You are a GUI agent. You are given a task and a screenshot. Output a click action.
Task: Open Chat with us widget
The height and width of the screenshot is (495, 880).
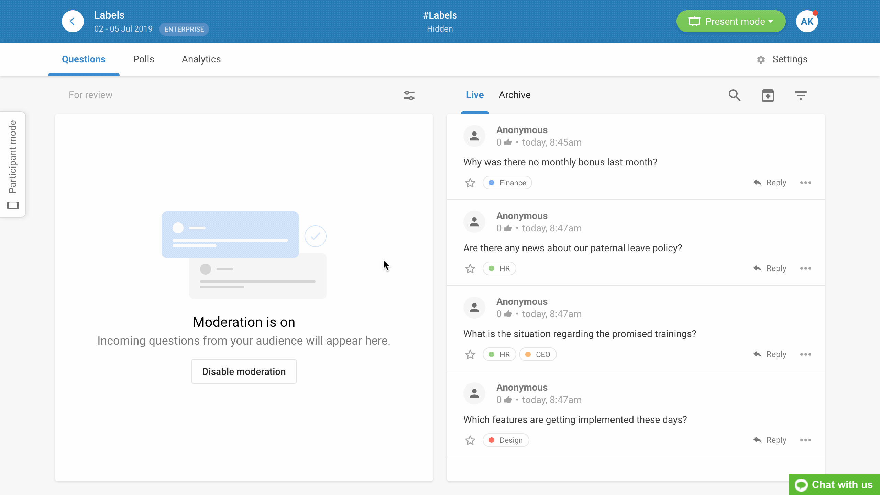pyautogui.click(x=834, y=485)
